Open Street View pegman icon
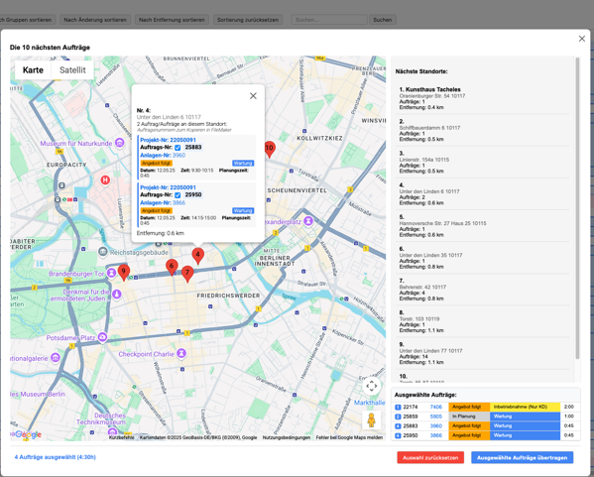Screen dimensions: 594x477 click(371, 420)
